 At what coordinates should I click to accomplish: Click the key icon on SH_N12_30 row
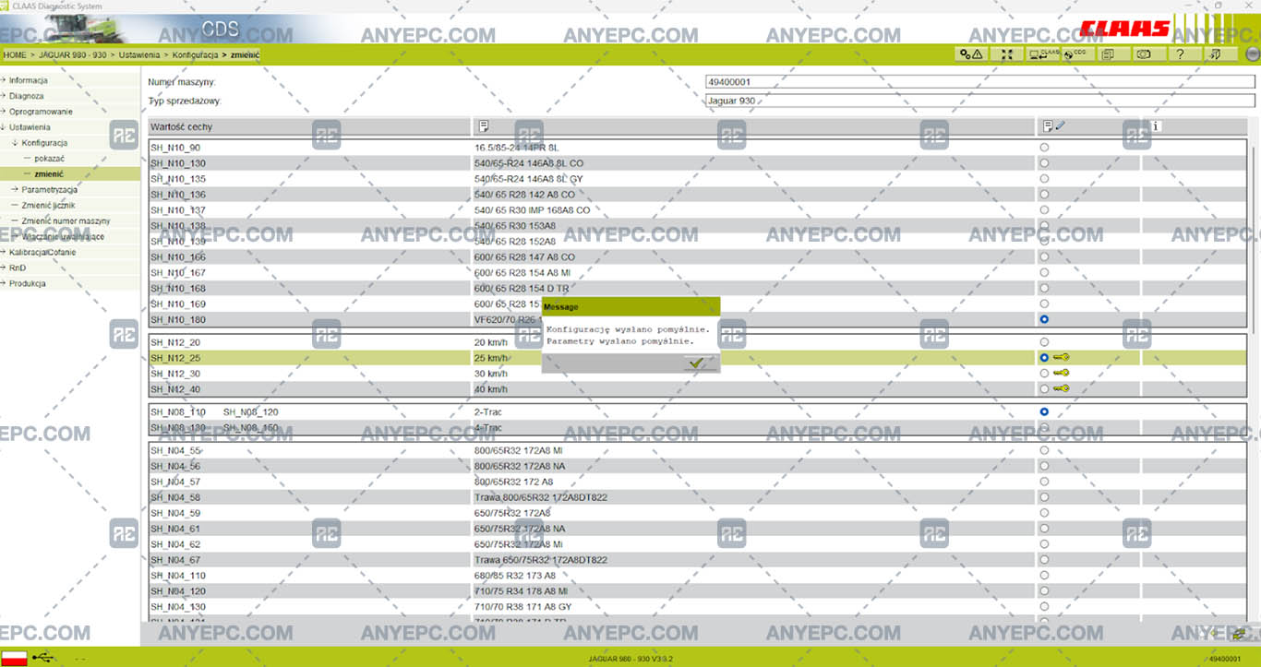[x=1061, y=373]
